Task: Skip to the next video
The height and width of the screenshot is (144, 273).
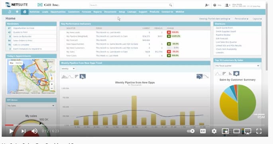Action: (24, 131)
